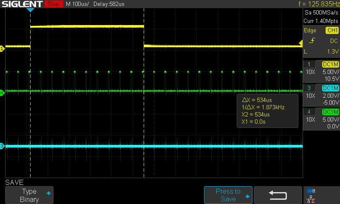Open the Type Binary dropdown
Screen dimensions: 340x204
[x=29, y=195]
